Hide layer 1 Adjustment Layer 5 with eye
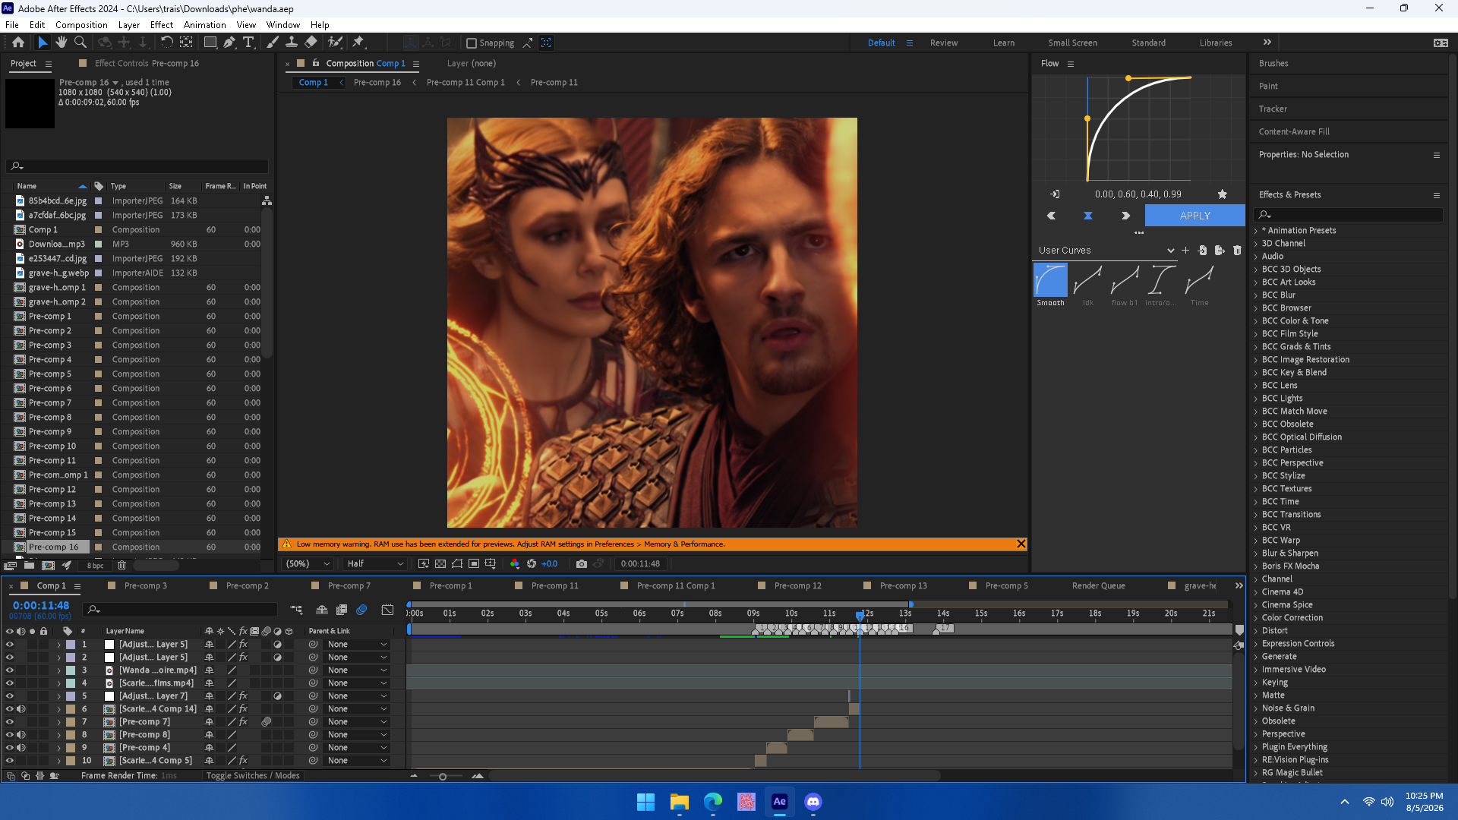 (10, 645)
